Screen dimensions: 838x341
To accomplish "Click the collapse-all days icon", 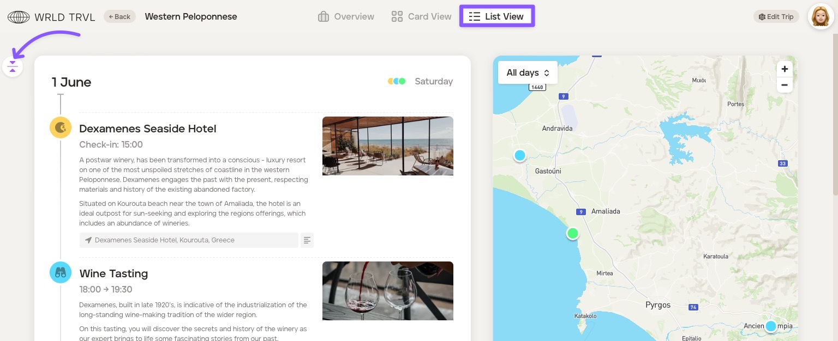I will (13, 67).
